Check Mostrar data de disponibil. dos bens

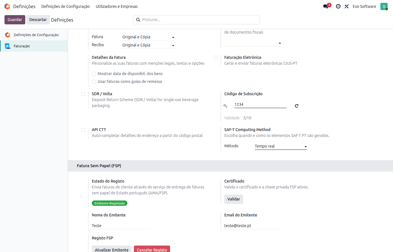[94, 74]
